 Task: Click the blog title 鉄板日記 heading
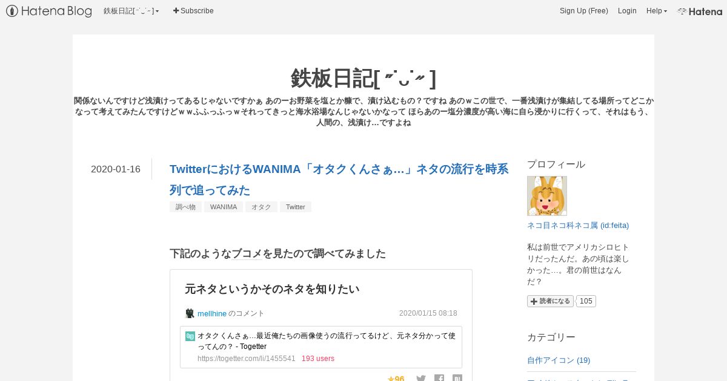[363, 77]
